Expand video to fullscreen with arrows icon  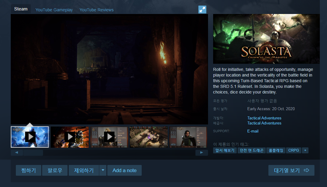pyautogui.click(x=202, y=10)
